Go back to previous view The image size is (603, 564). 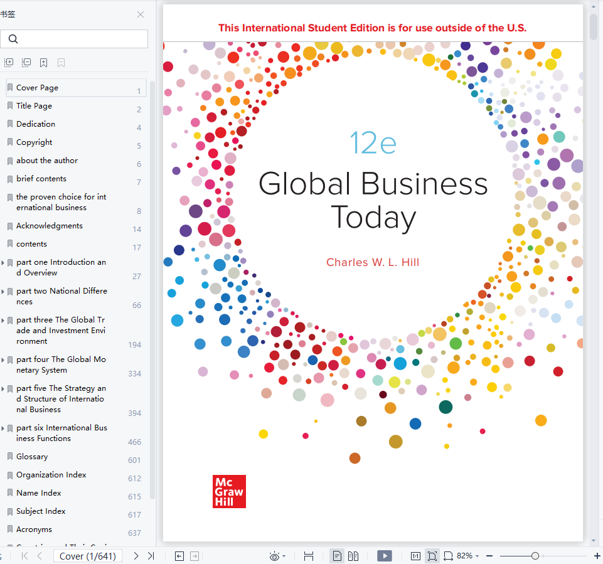[179, 556]
